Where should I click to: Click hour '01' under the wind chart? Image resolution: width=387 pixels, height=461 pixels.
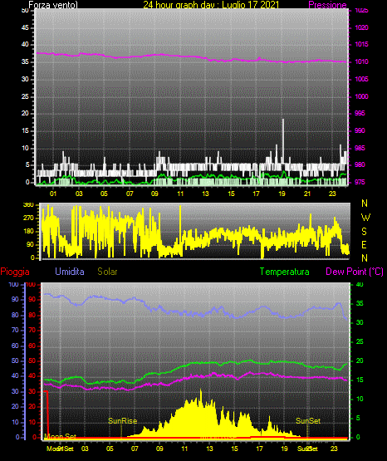(53, 194)
